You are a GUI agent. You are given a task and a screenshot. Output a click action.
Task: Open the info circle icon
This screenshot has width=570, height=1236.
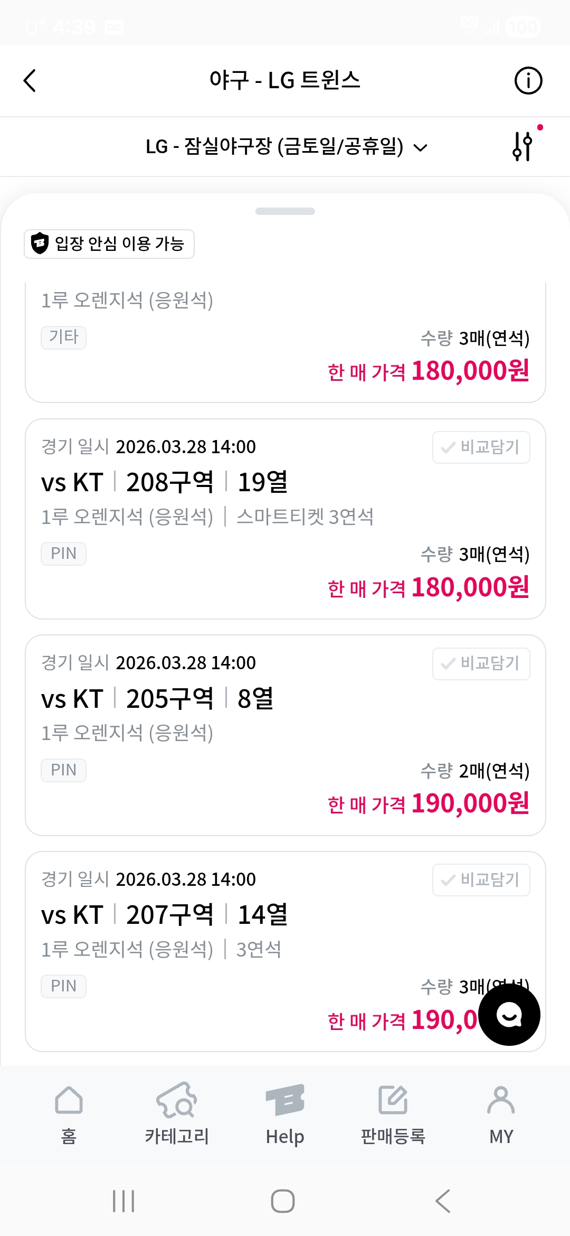click(528, 81)
